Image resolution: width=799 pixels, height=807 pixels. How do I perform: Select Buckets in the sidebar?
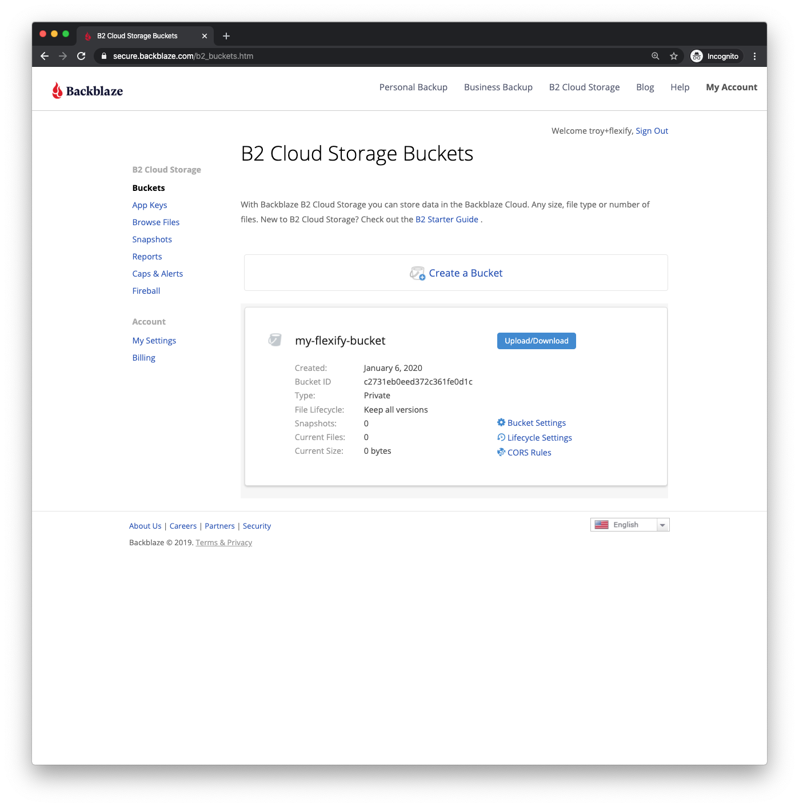[x=149, y=188]
